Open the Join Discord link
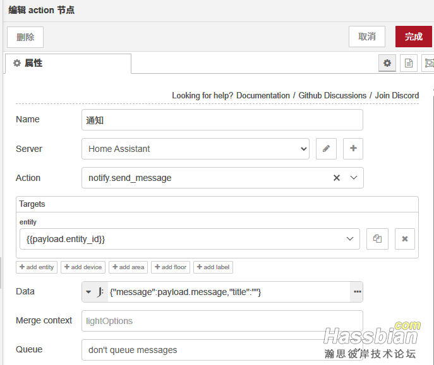The image size is (434, 365). (x=397, y=96)
